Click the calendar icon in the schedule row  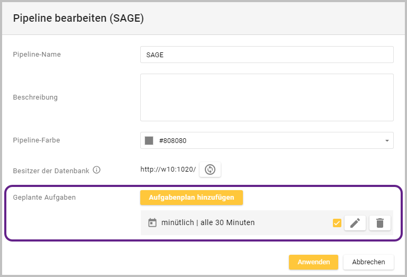pos(152,223)
